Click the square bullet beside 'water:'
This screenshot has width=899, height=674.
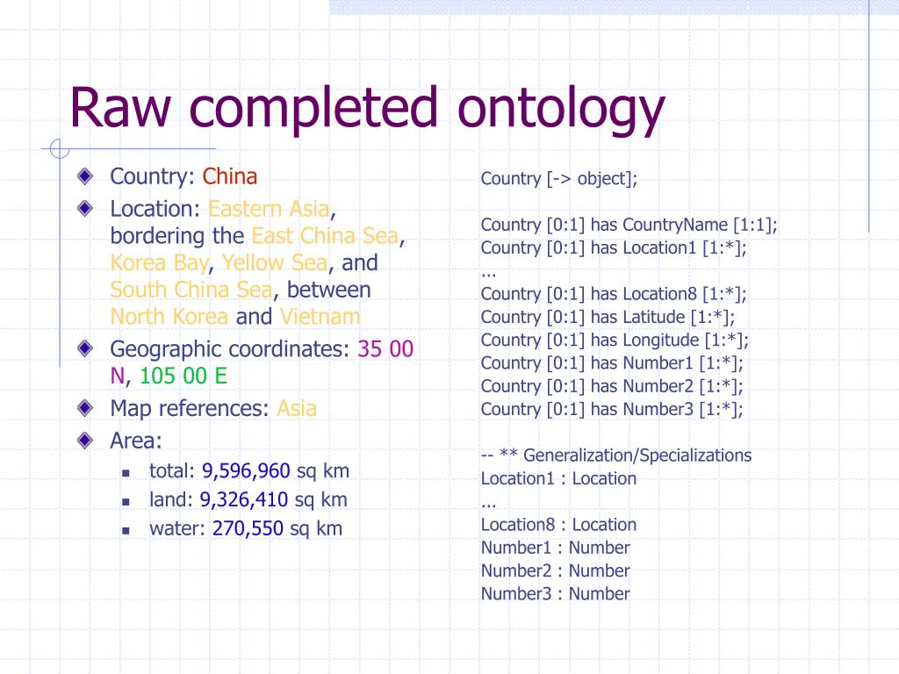click(126, 531)
